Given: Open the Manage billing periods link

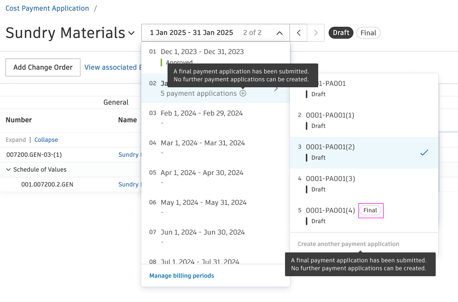Looking at the screenshot, I should point(181,276).
